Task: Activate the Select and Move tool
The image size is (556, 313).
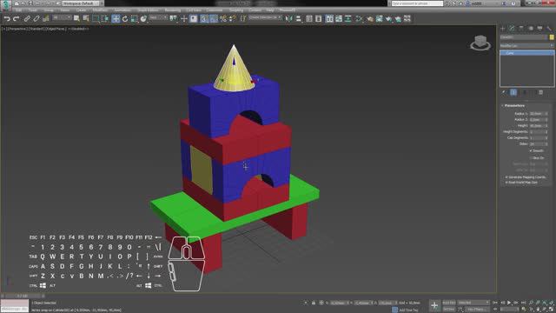Action: click(x=116, y=19)
